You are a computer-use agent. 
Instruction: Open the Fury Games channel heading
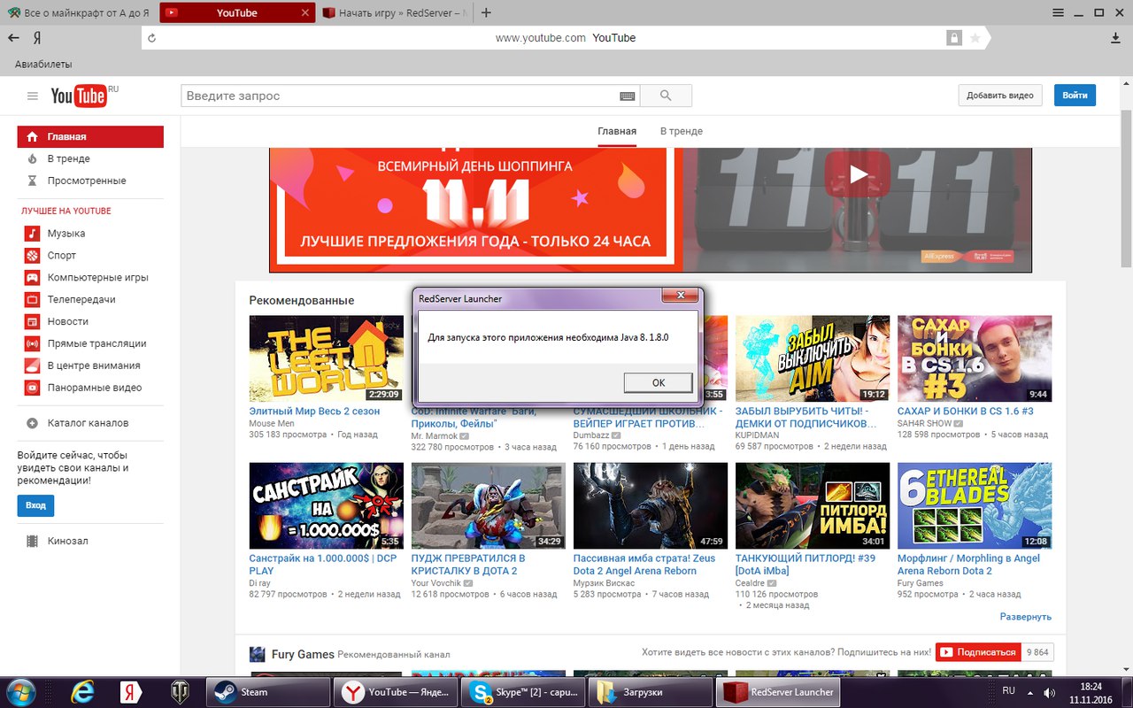303,654
